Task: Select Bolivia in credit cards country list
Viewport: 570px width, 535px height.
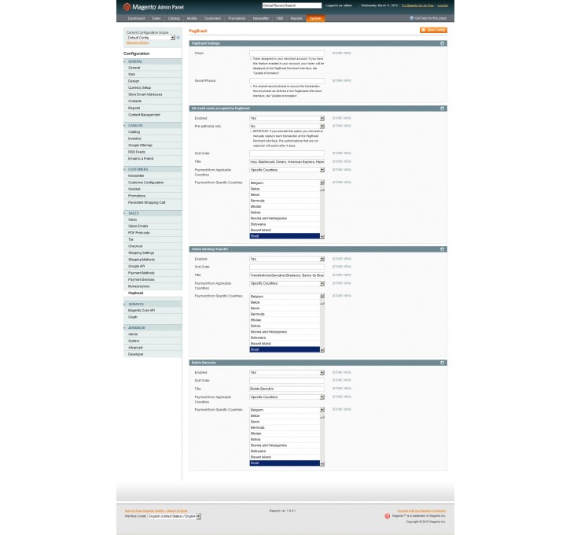Action: pos(285,212)
